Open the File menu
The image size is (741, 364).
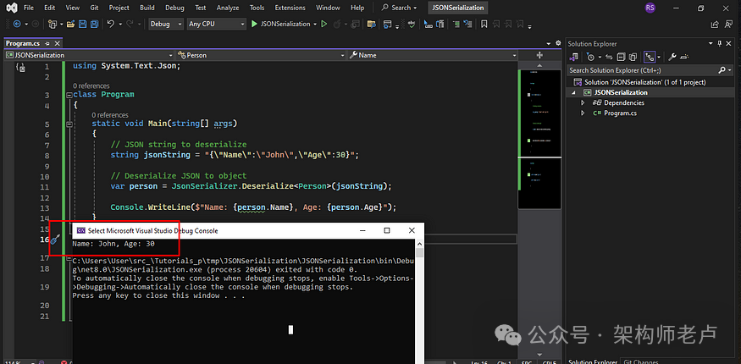coord(28,8)
